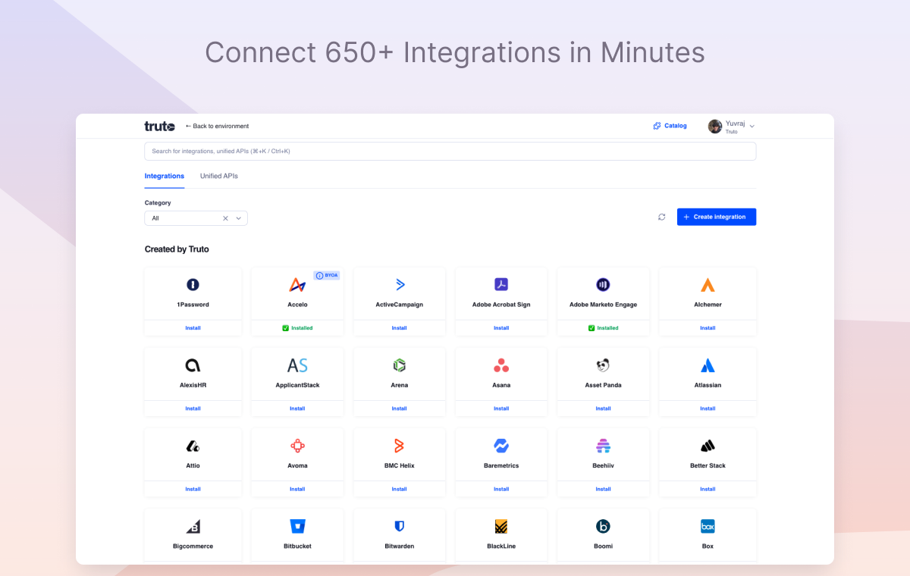Image resolution: width=910 pixels, height=576 pixels.
Task: Click the Atlassian logo
Action: tap(708, 365)
